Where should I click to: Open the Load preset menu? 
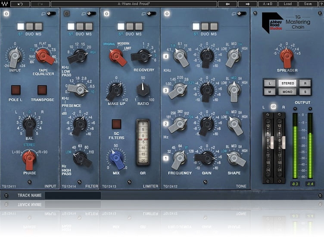point(287,4)
